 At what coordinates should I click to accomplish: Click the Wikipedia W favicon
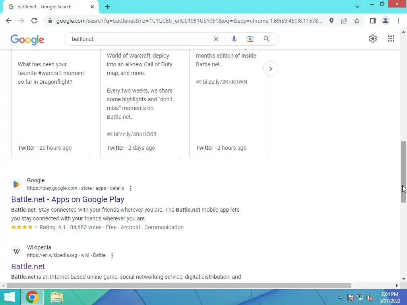(17, 251)
